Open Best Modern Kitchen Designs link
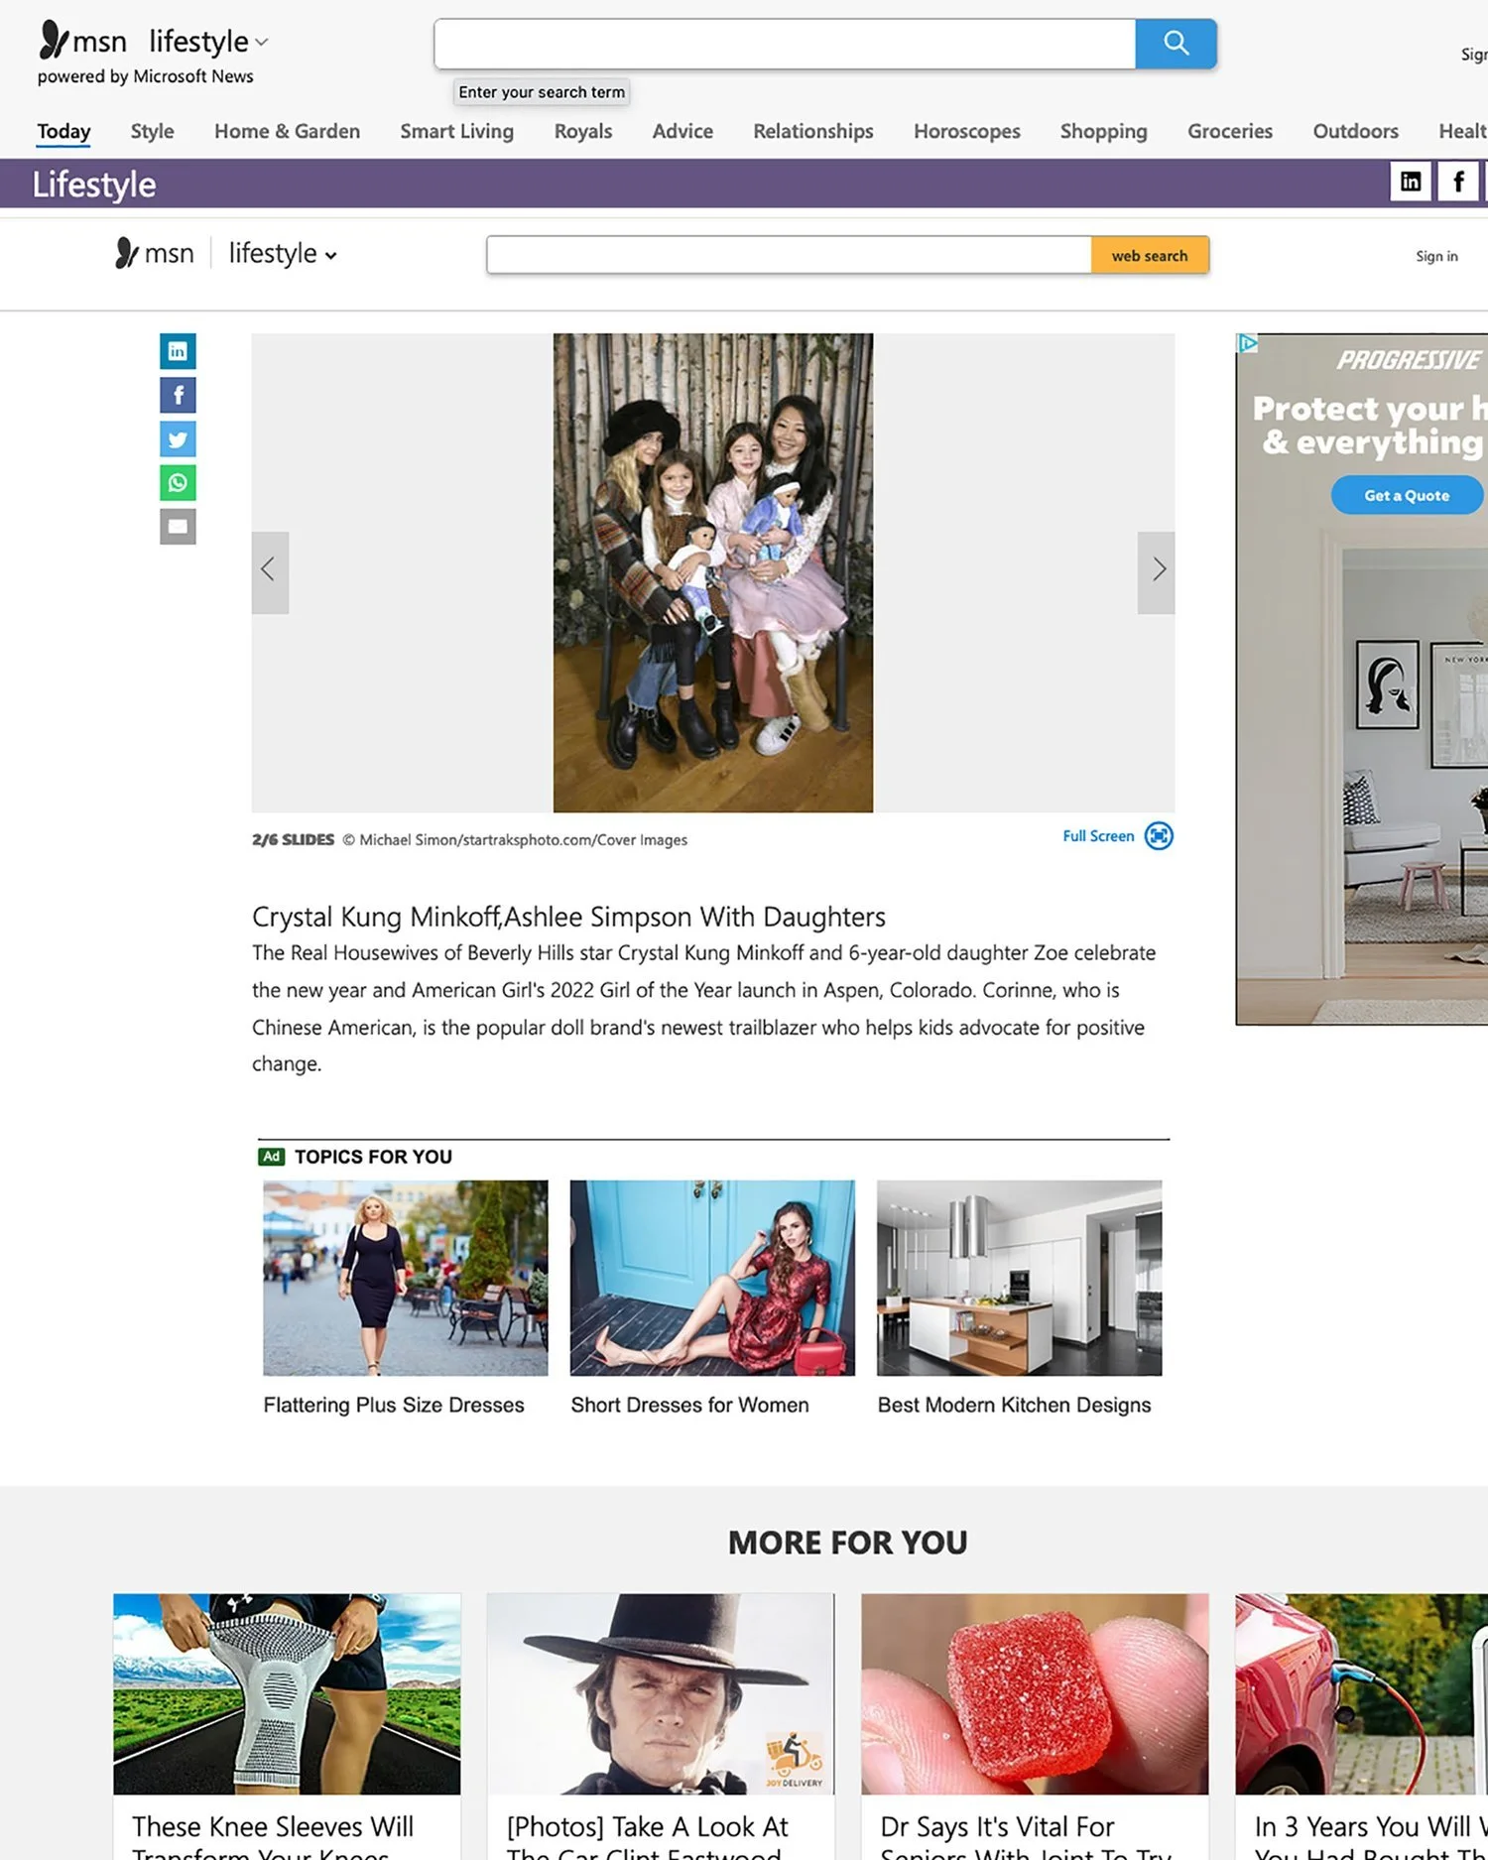Viewport: 1488px width, 1860px height. 1014,1405
